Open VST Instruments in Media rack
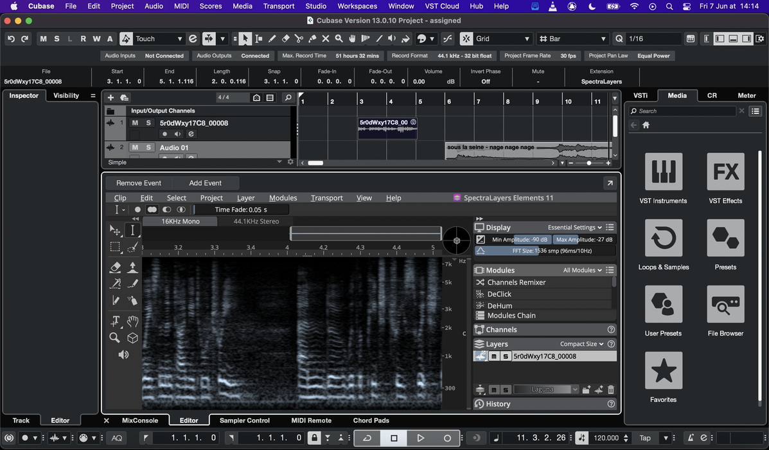The image size is (769, 450). tap(663, 172)
